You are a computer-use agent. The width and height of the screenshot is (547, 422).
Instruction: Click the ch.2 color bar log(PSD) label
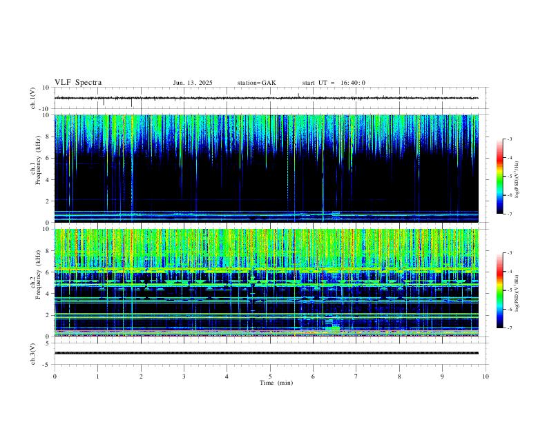pos(517,293)
